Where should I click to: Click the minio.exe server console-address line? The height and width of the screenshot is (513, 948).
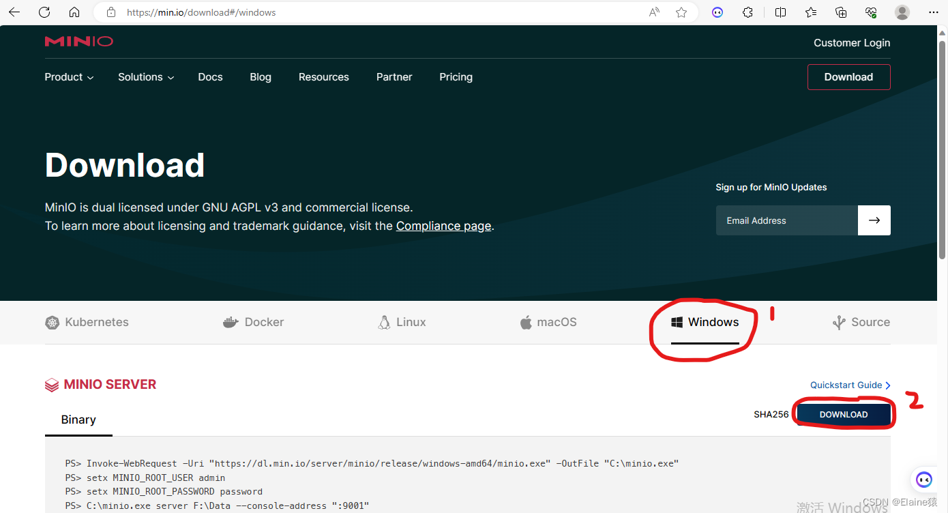[217, 505]
